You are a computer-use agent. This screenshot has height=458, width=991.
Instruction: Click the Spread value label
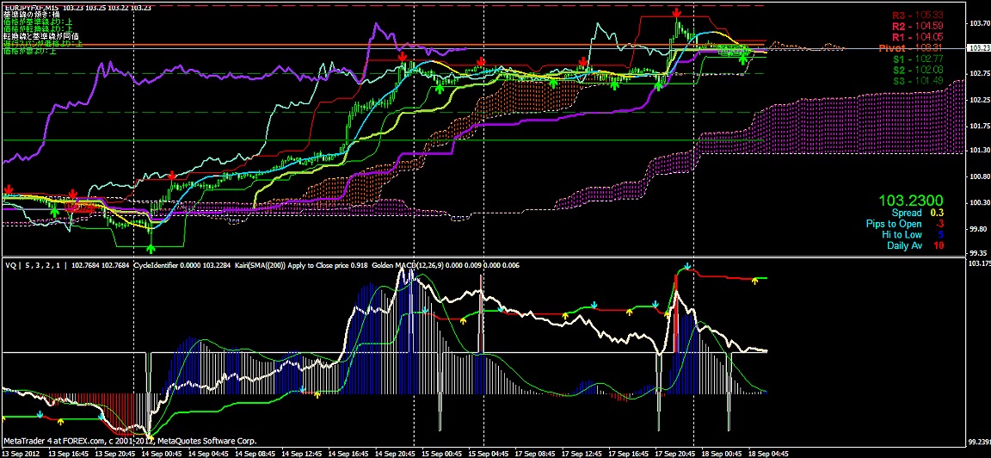tap(906, 213)
